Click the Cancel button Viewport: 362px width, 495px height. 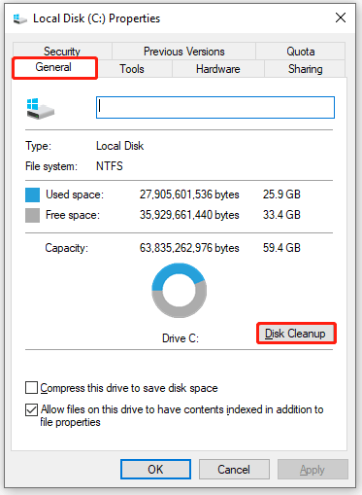click(234, 469)
